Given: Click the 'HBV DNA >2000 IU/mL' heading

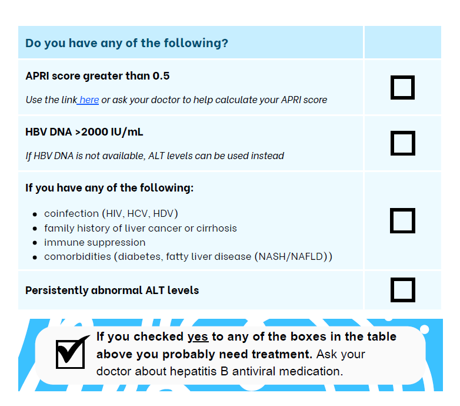Looking at the screenshot, I should pos(84,132).
